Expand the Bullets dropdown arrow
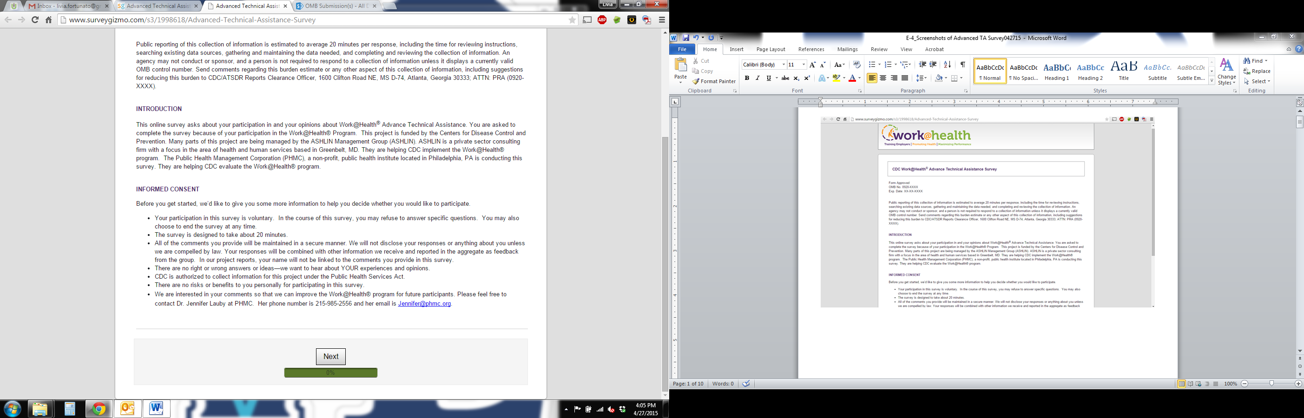 click(879, 65)
